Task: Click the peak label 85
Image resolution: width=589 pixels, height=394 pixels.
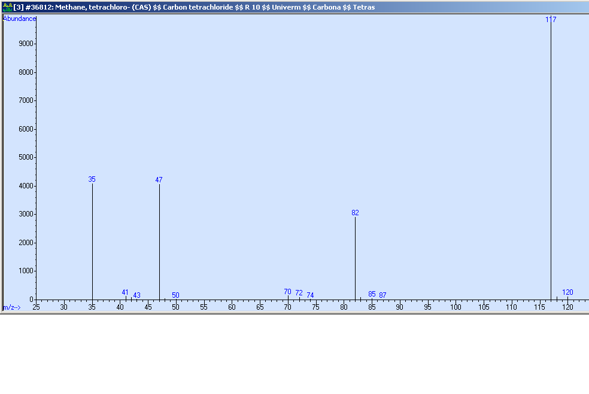Action: (x=372, y=294)
